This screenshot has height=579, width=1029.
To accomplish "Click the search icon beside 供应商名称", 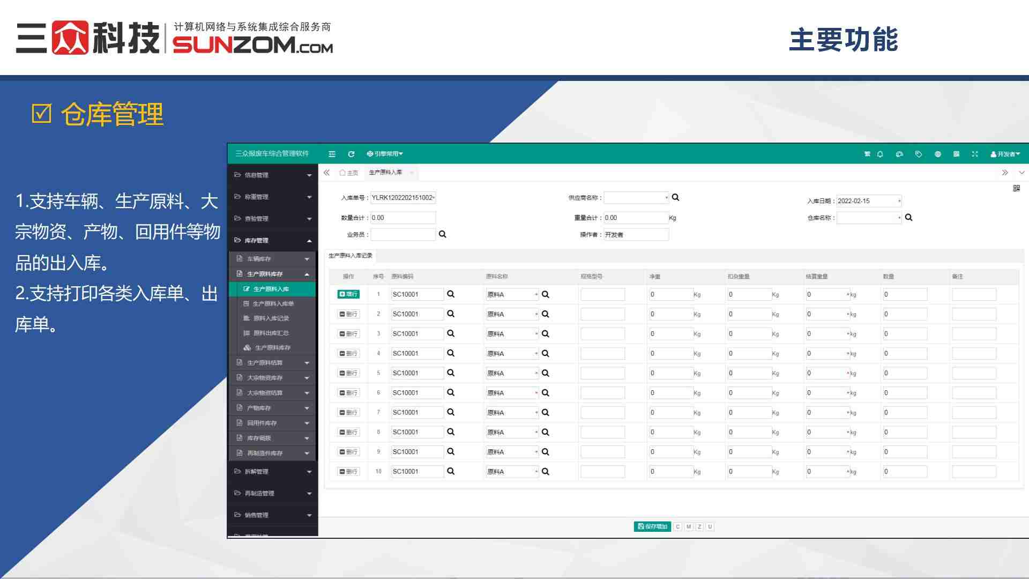I will coord(675,197).
